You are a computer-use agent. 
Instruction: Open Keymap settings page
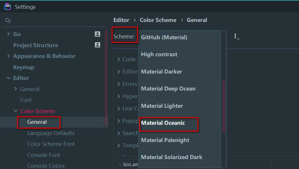click(x=24, y=67)
